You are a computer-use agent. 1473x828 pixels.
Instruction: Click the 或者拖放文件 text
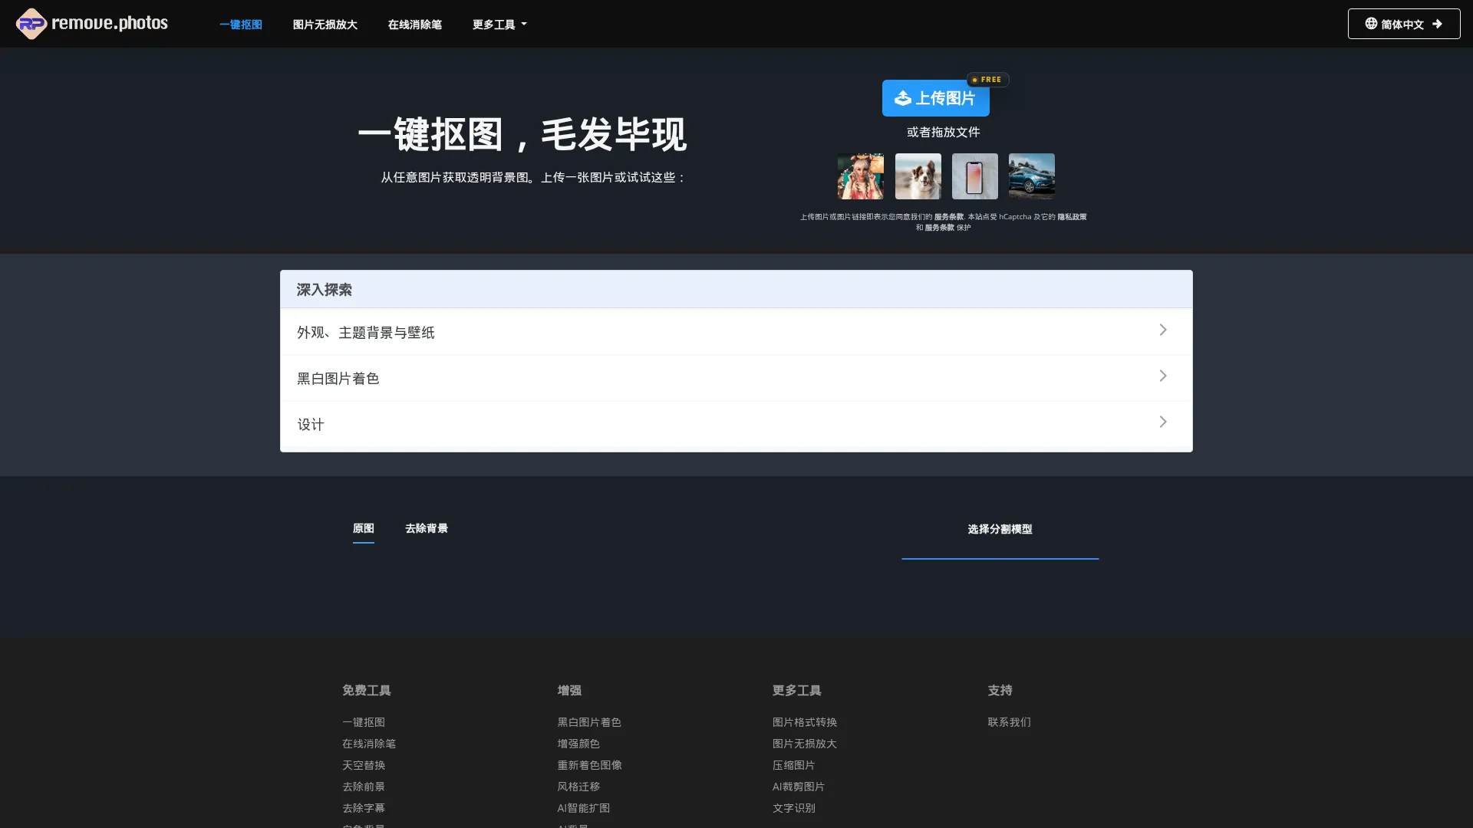(x=944, y=132)
